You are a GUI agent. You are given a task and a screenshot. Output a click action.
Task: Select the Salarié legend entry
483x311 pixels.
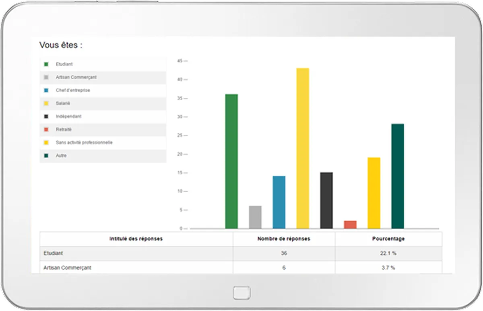click(103, 103)
